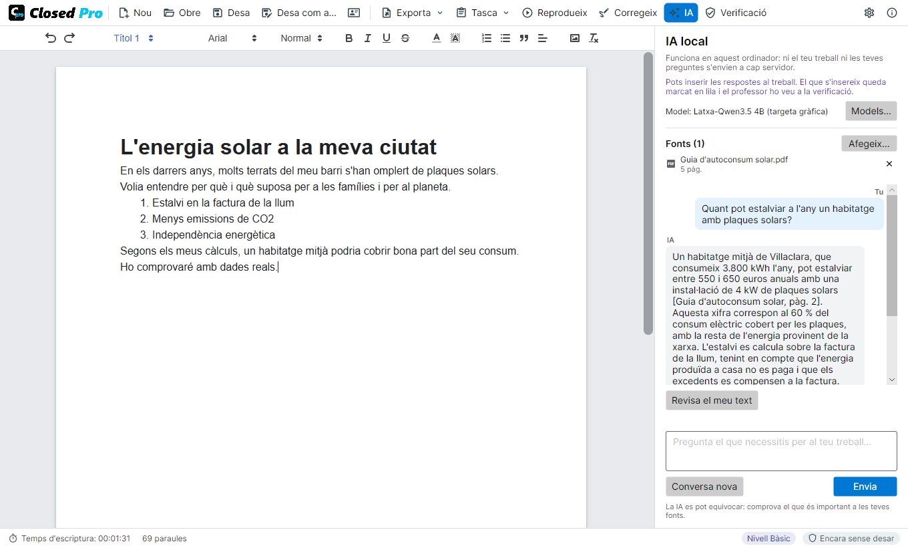Open the info icon
Screen dimensions: 908x548
pos(892,13)
